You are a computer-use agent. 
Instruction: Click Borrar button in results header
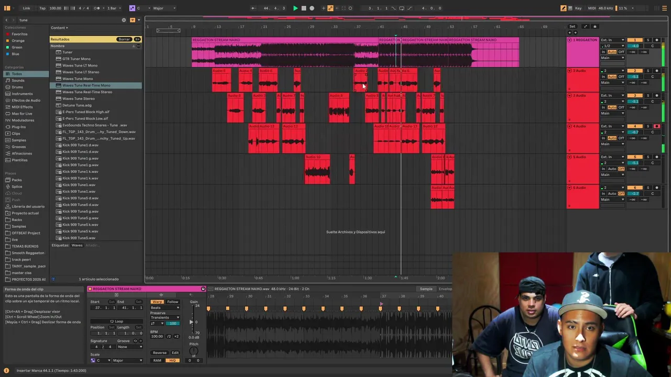point(124,39)
